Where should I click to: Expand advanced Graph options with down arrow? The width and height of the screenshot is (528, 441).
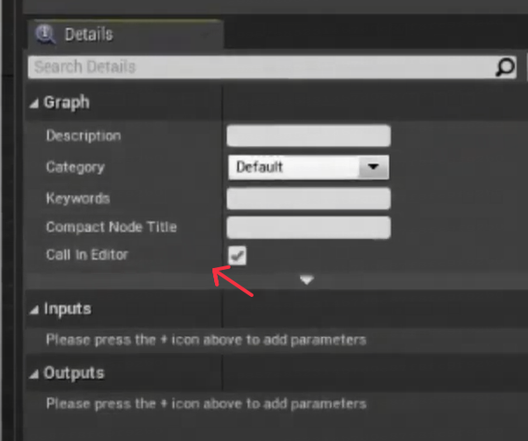tap(307, 279)
